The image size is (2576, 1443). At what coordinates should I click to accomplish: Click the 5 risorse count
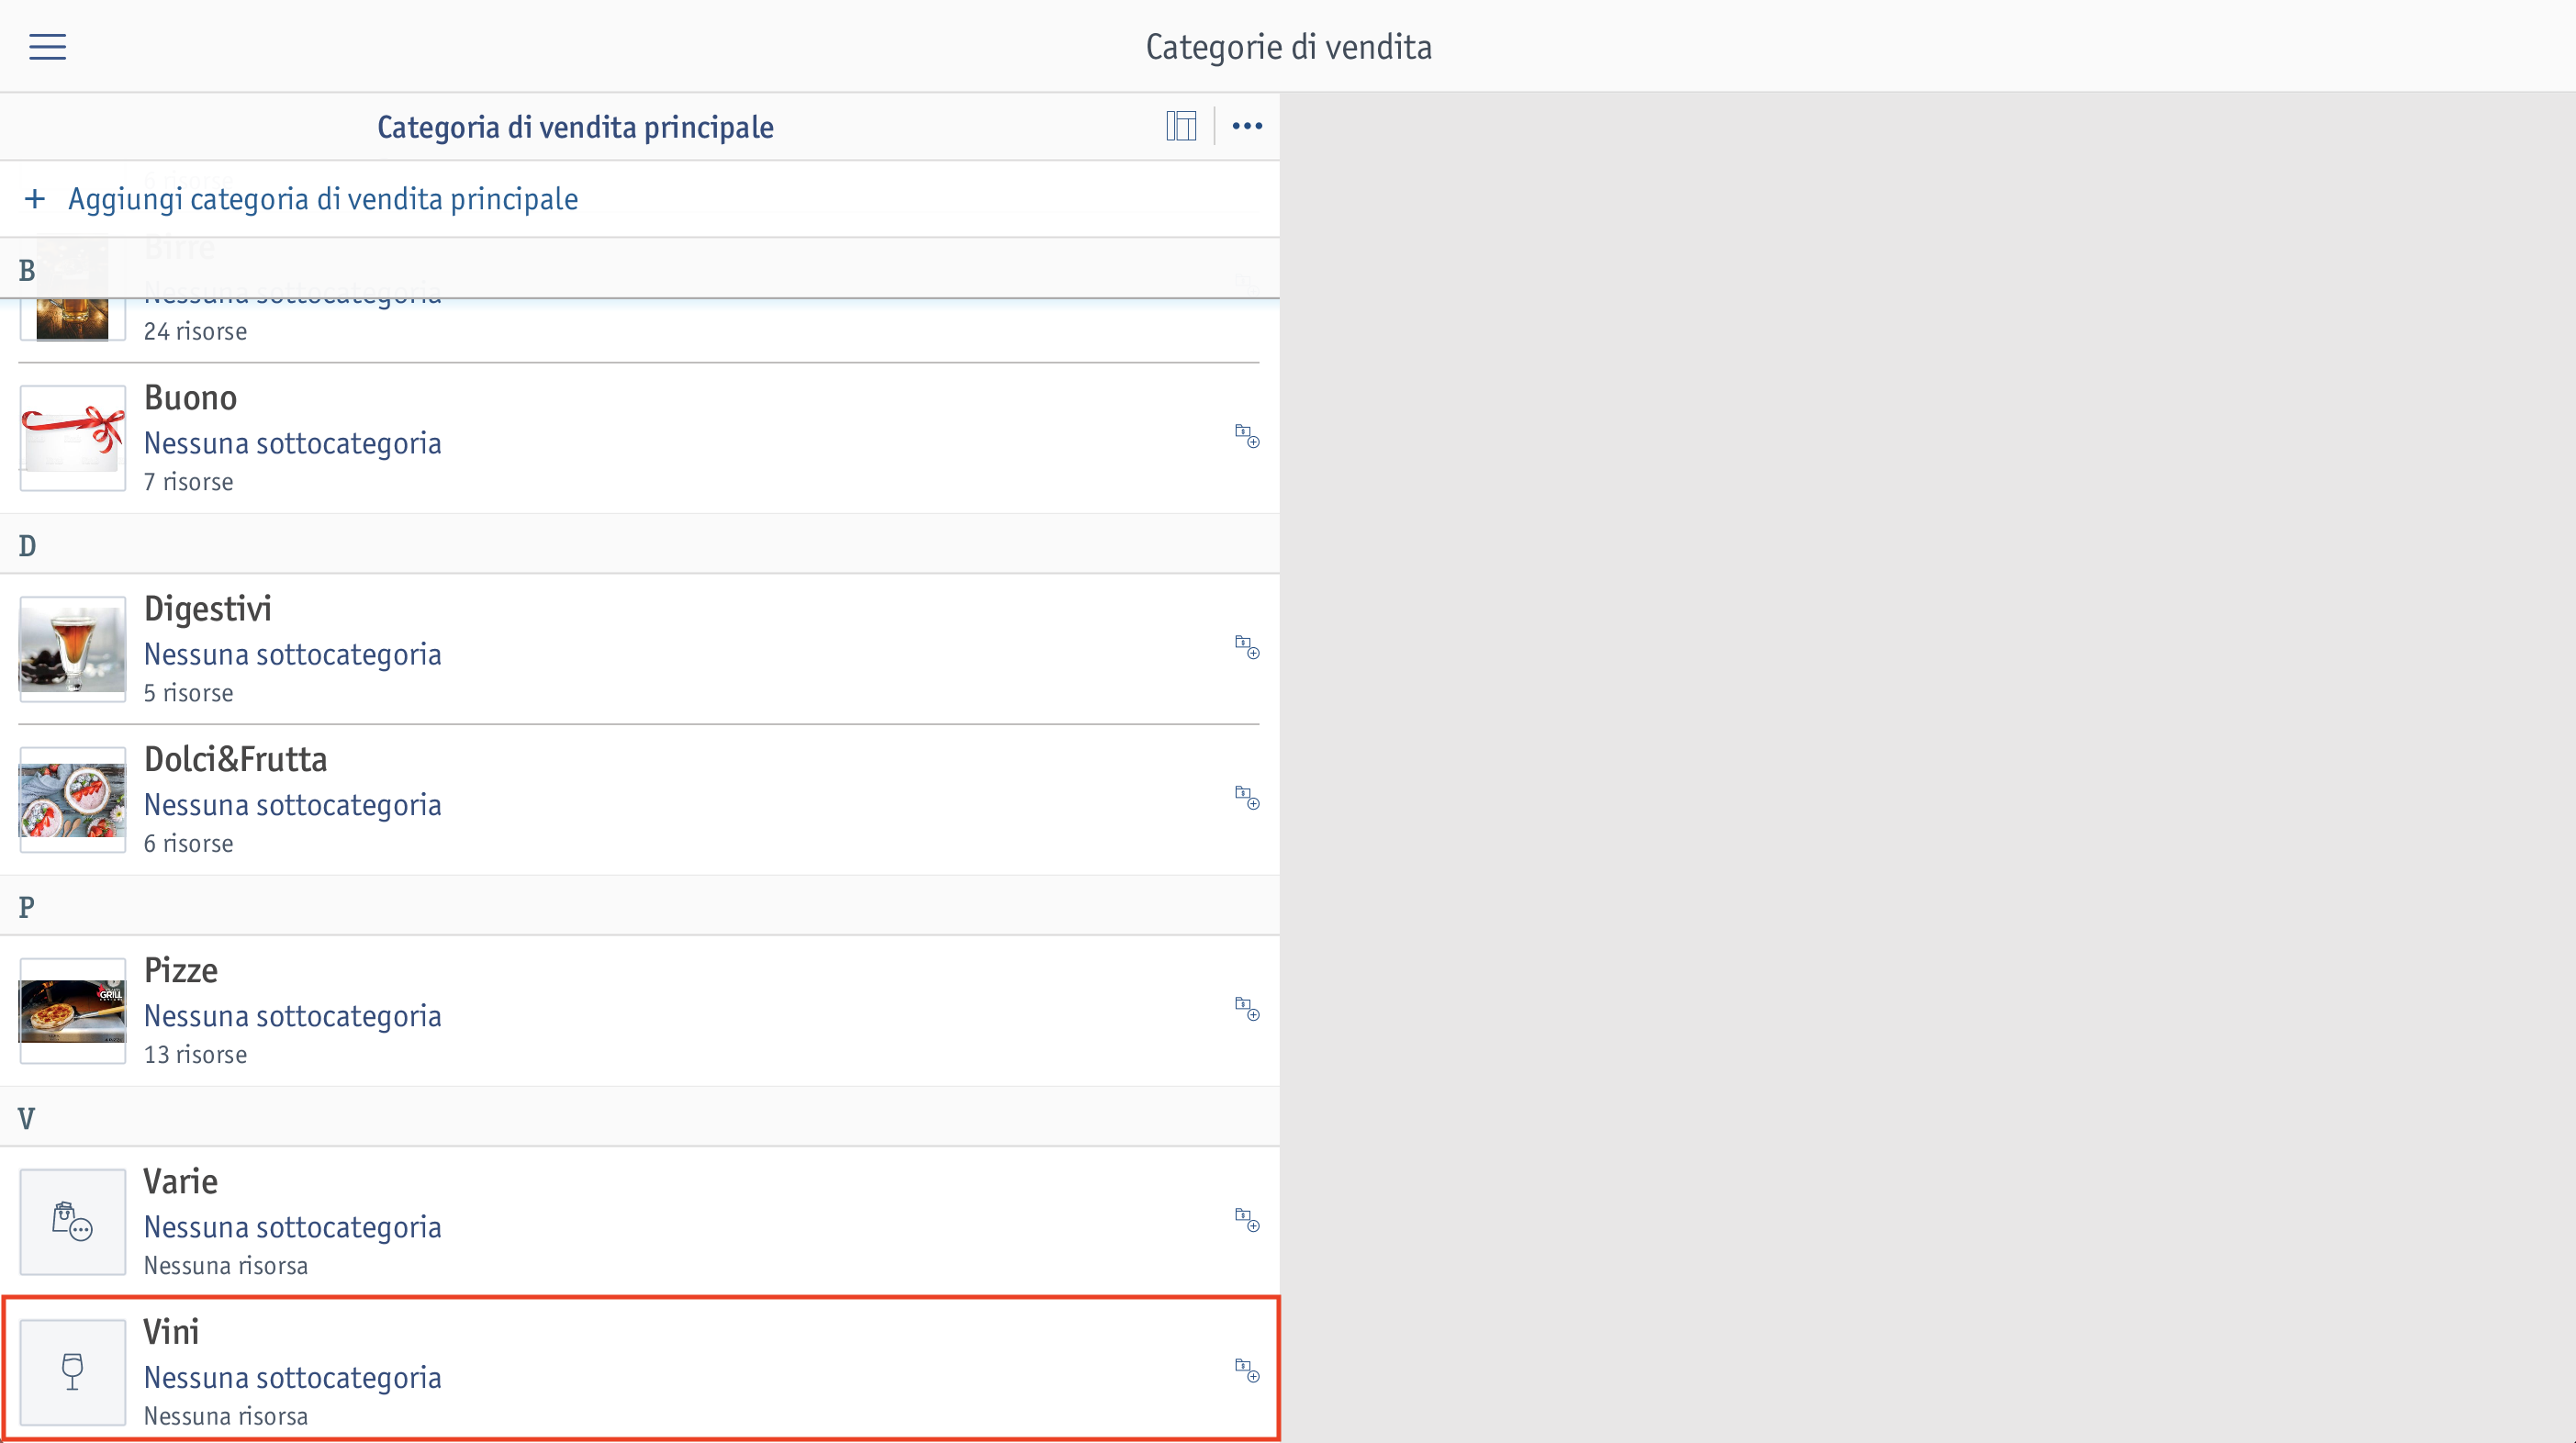click(x=189, y=693)
